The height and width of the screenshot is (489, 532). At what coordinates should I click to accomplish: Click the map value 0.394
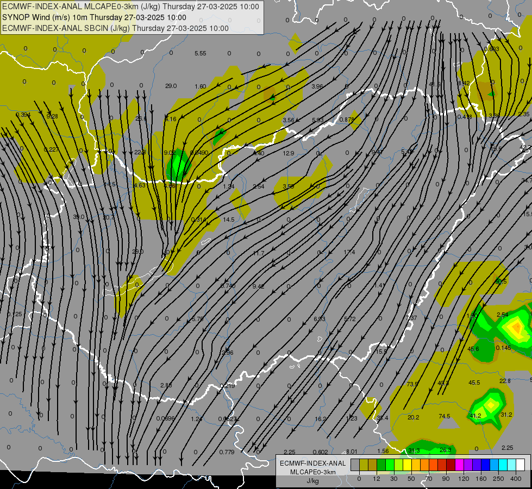click(x=23, y=115)
